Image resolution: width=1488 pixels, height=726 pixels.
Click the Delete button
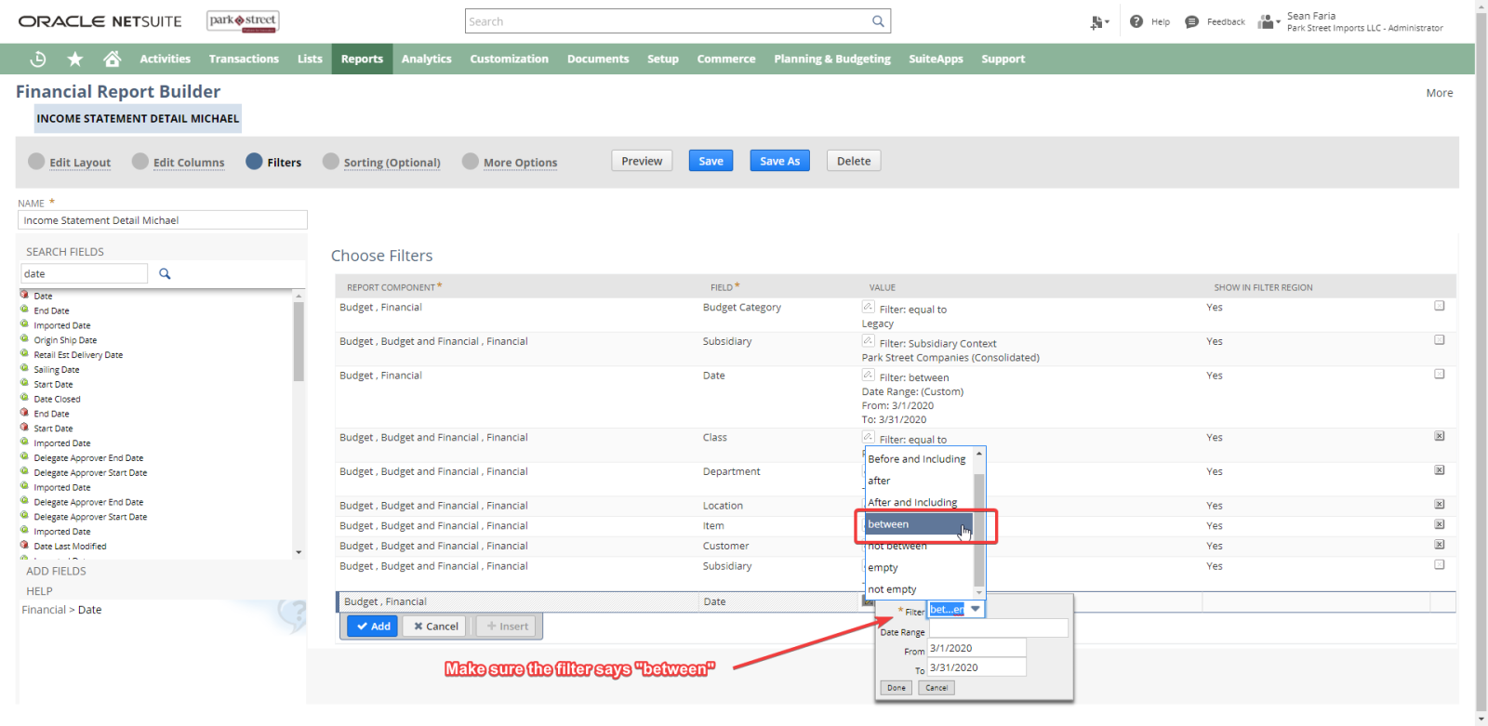(x=854, y=161)
